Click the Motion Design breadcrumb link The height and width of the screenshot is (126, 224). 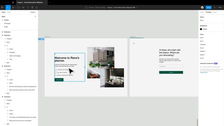(100, 7)
